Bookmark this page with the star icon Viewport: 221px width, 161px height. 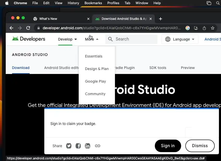pyautogui.click(x=213, y=28)
